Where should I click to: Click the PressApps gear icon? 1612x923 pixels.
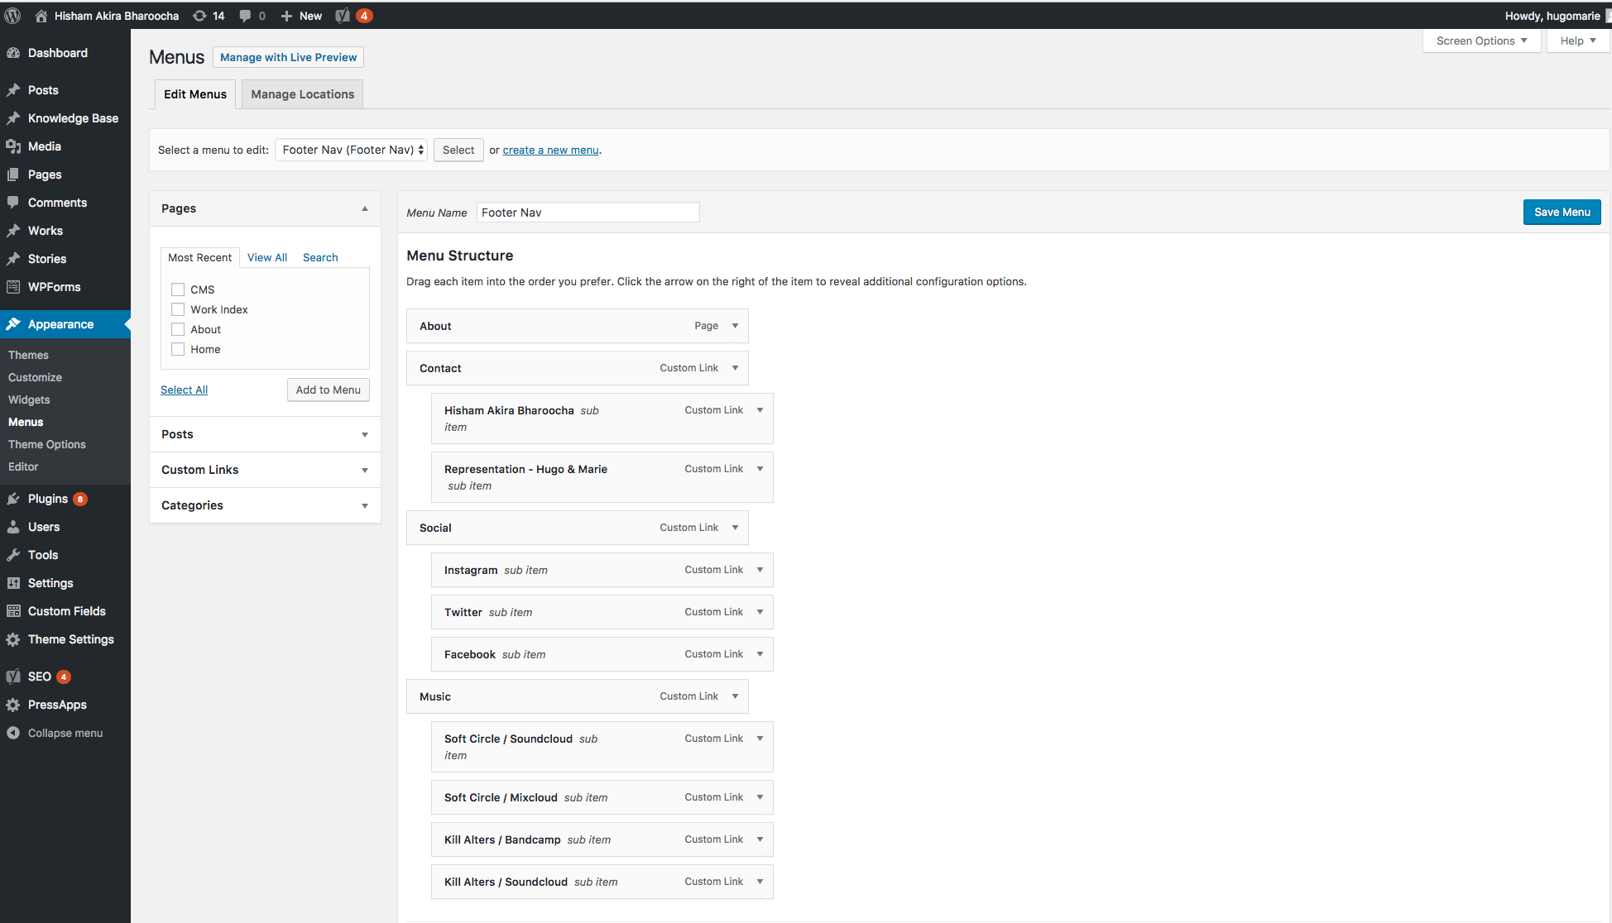(13, 705)
